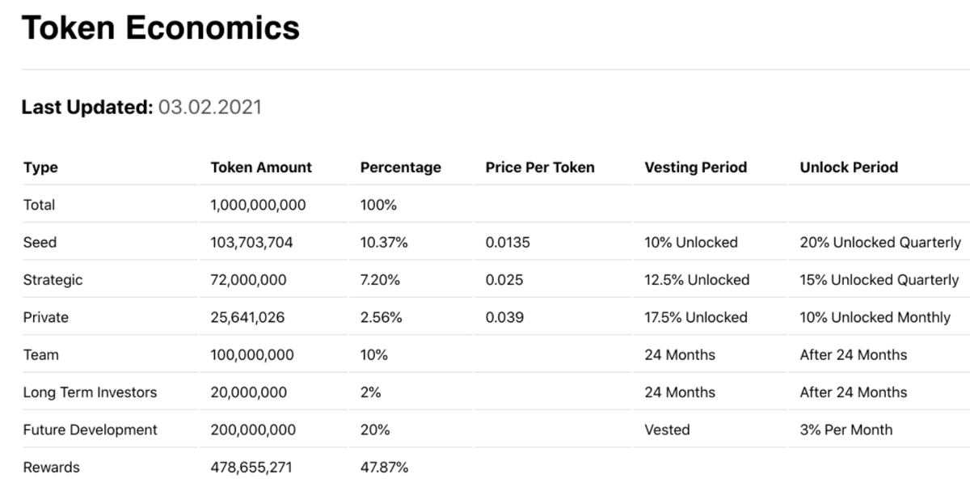970x483 pixels.
Task: Select the Vesting Period column header
Action: [x=695, y=167]
